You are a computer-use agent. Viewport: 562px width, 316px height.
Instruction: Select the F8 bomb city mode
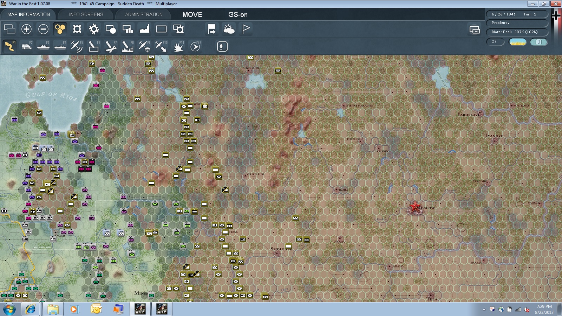[128, 46]
